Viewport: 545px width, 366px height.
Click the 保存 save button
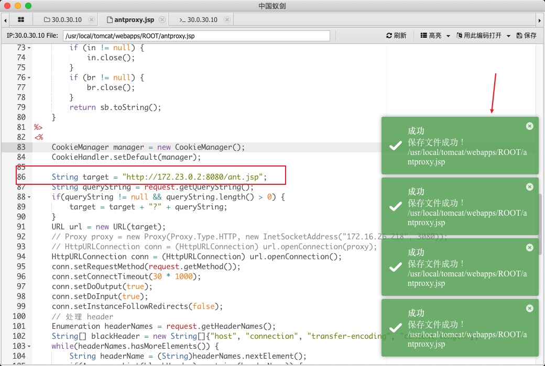tap(527, 36)
